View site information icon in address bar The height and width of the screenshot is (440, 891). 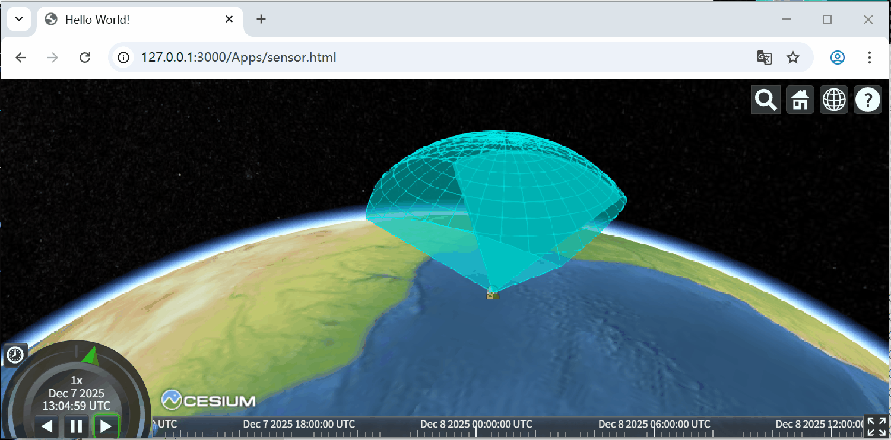[x=123, y=58]
